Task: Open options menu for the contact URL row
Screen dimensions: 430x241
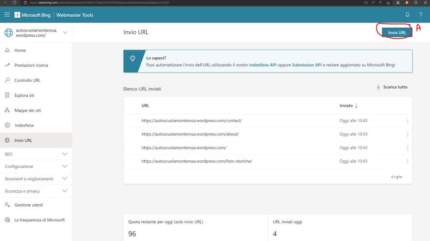Action: tap(408, 121)
